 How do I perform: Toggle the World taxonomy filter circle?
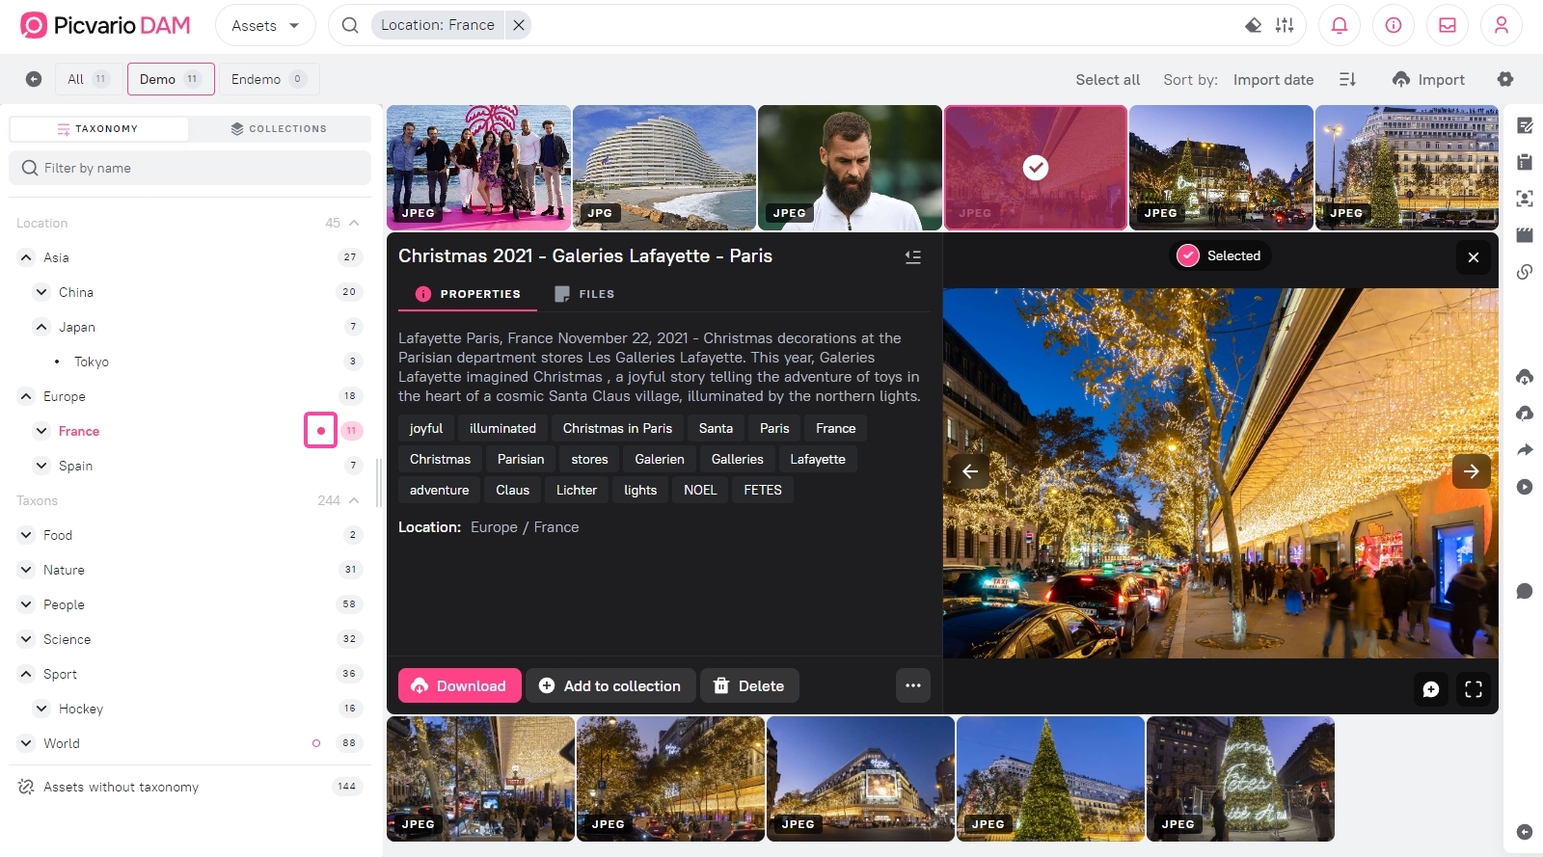pyautogui.click(x=316, y=743)
